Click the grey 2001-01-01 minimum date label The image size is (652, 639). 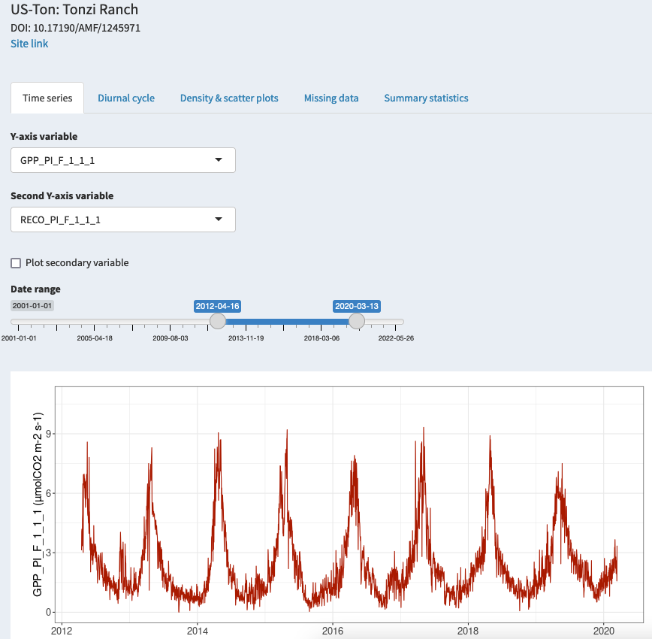[x=32, y=305]
